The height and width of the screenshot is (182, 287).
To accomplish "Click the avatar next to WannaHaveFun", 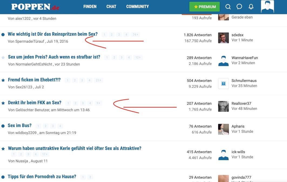I will pyautogui.click(x=223, y=61).
